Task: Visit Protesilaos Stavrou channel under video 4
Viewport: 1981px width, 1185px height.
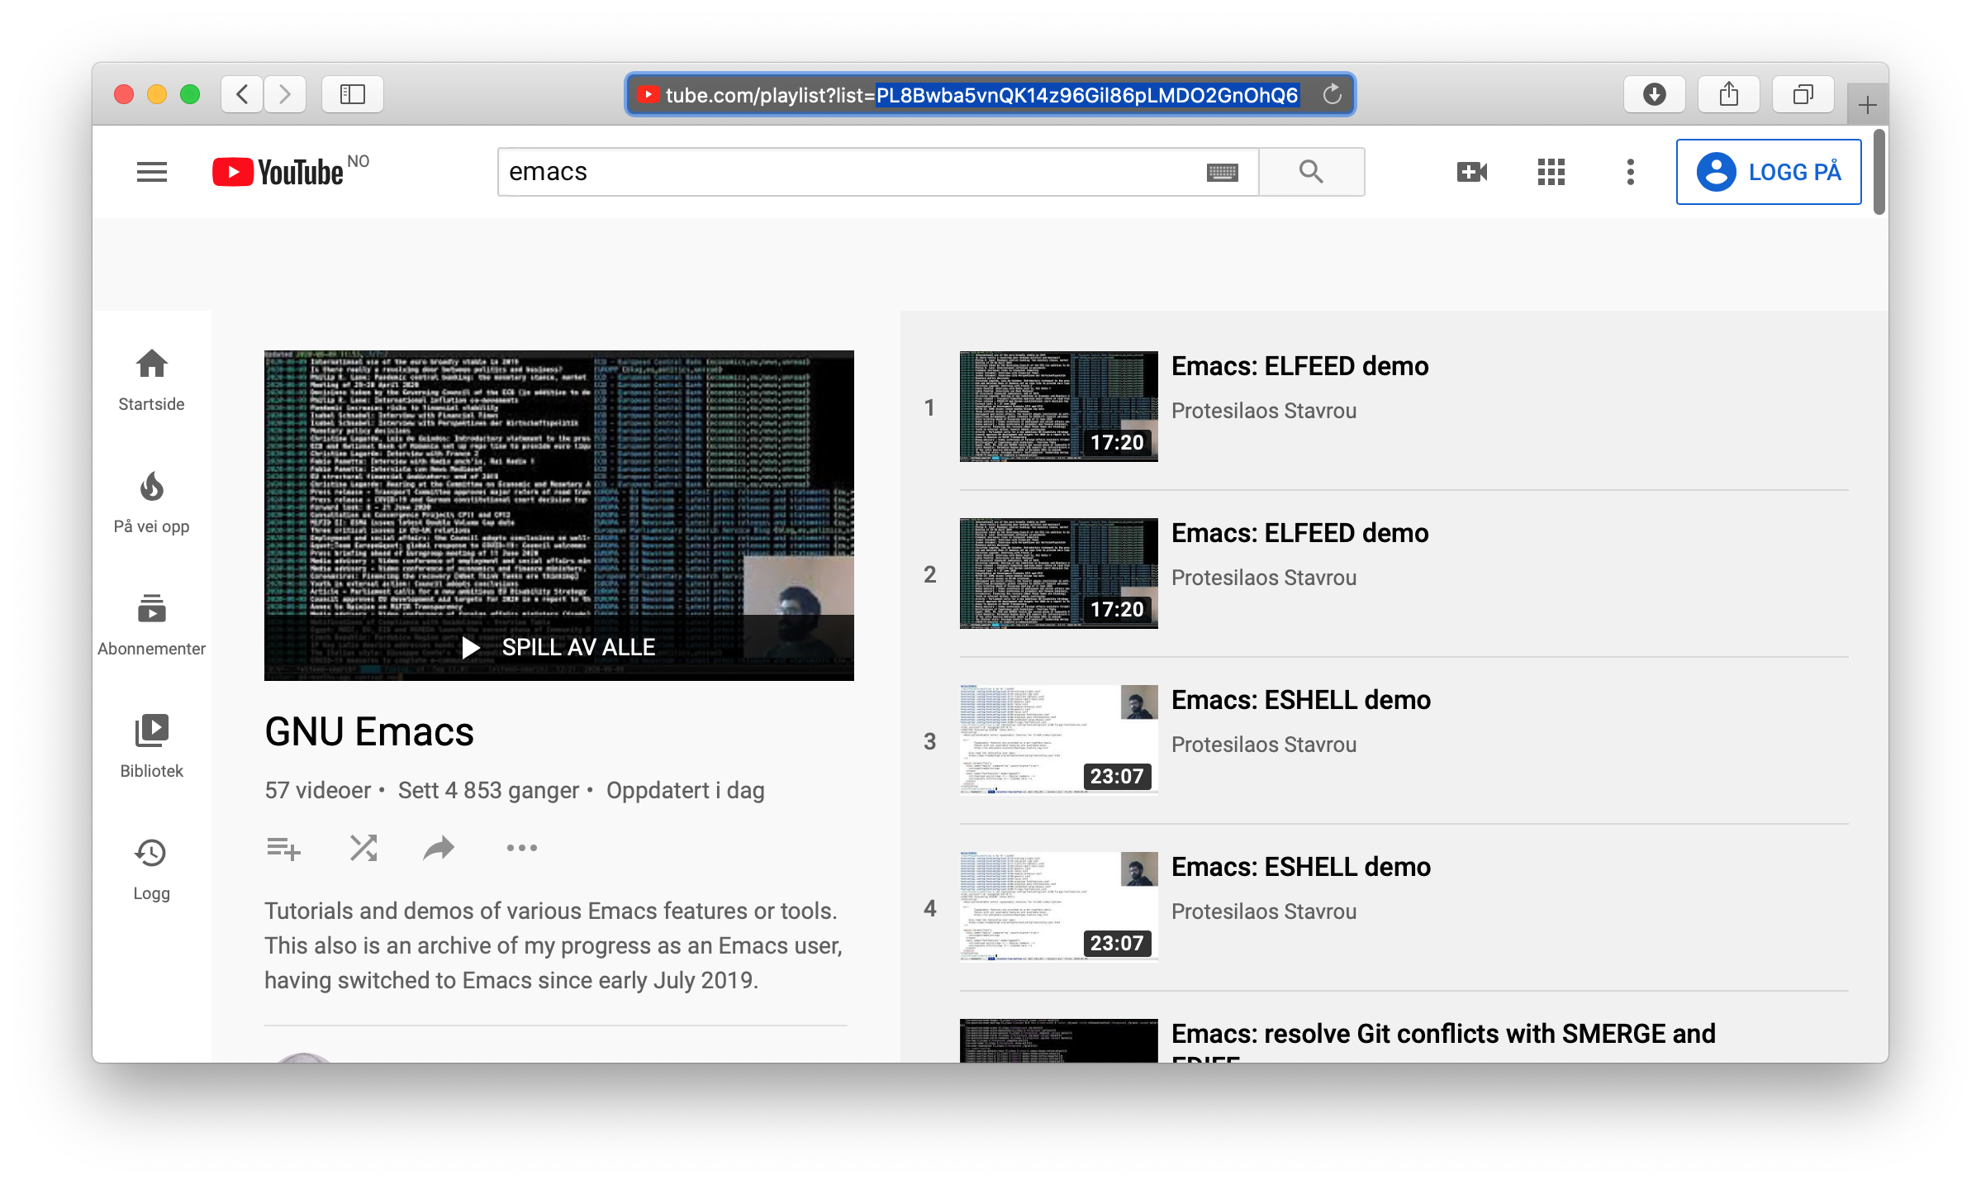Action: (x=1264, y=911)
